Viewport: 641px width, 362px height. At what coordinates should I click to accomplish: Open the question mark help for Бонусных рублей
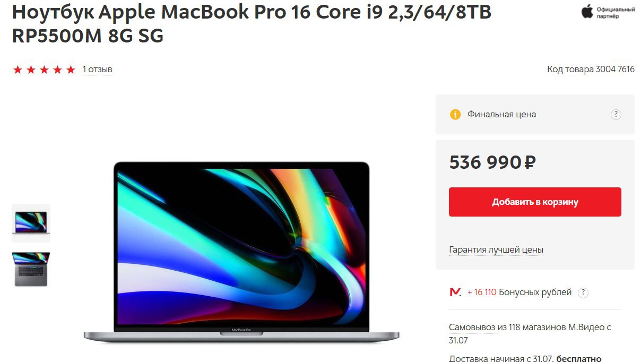point(583,292)
